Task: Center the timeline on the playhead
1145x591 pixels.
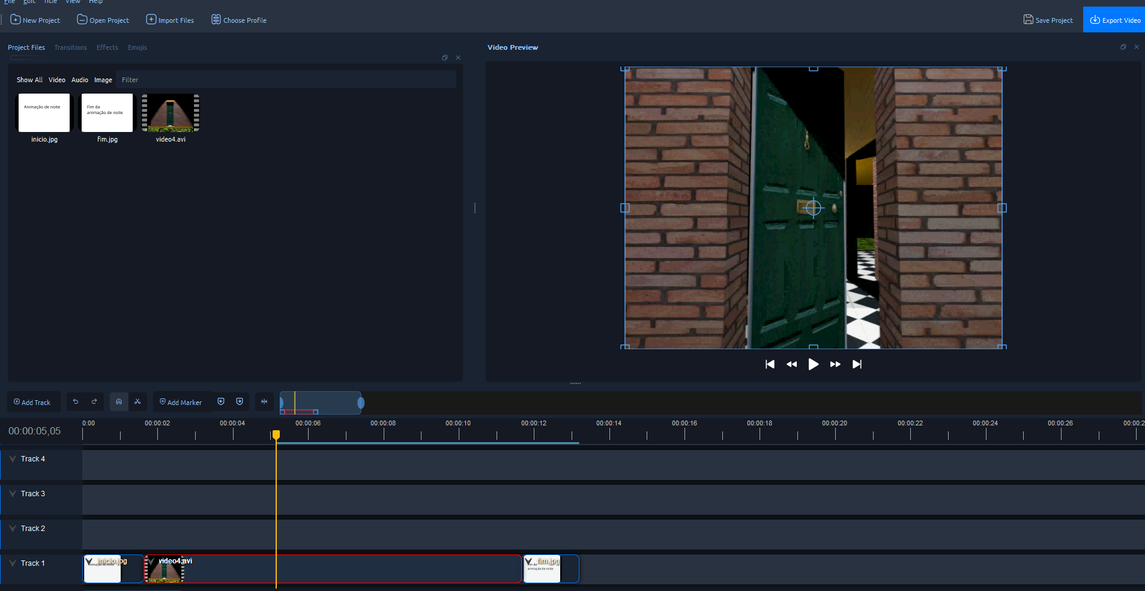Action: click(x=264, y=402)
